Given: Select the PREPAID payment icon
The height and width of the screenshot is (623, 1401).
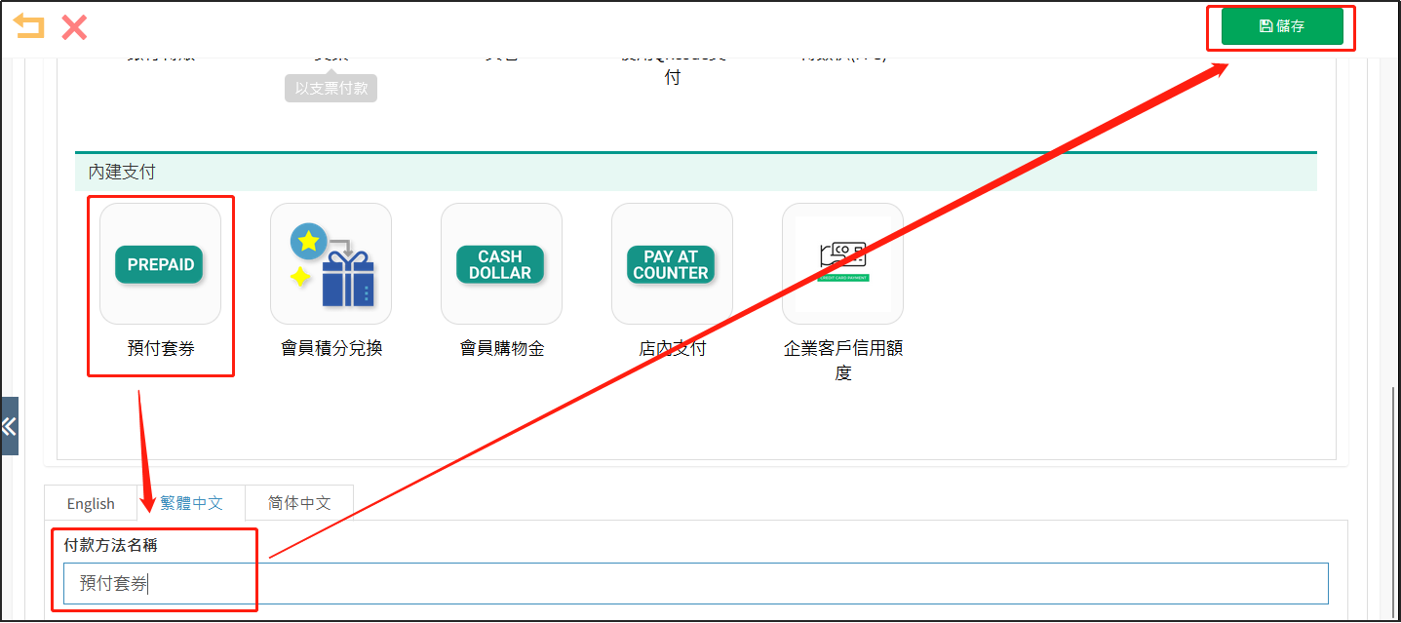Looking at the screenshot, I should point(160,264).
